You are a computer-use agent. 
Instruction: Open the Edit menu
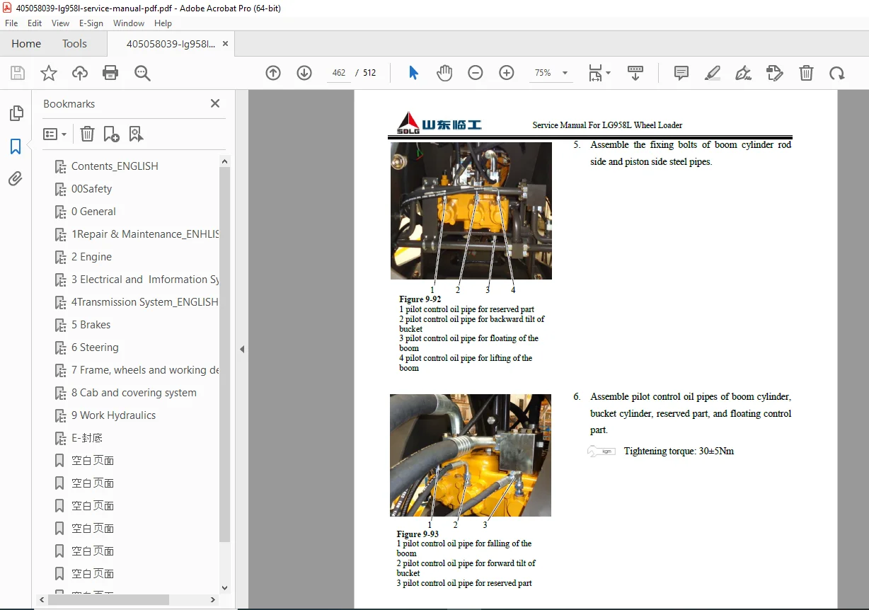(35, 23)
